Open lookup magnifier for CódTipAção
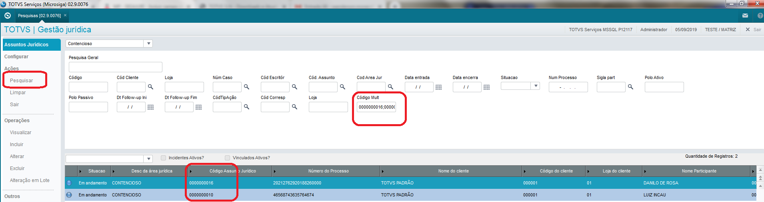 pos(246,107)
